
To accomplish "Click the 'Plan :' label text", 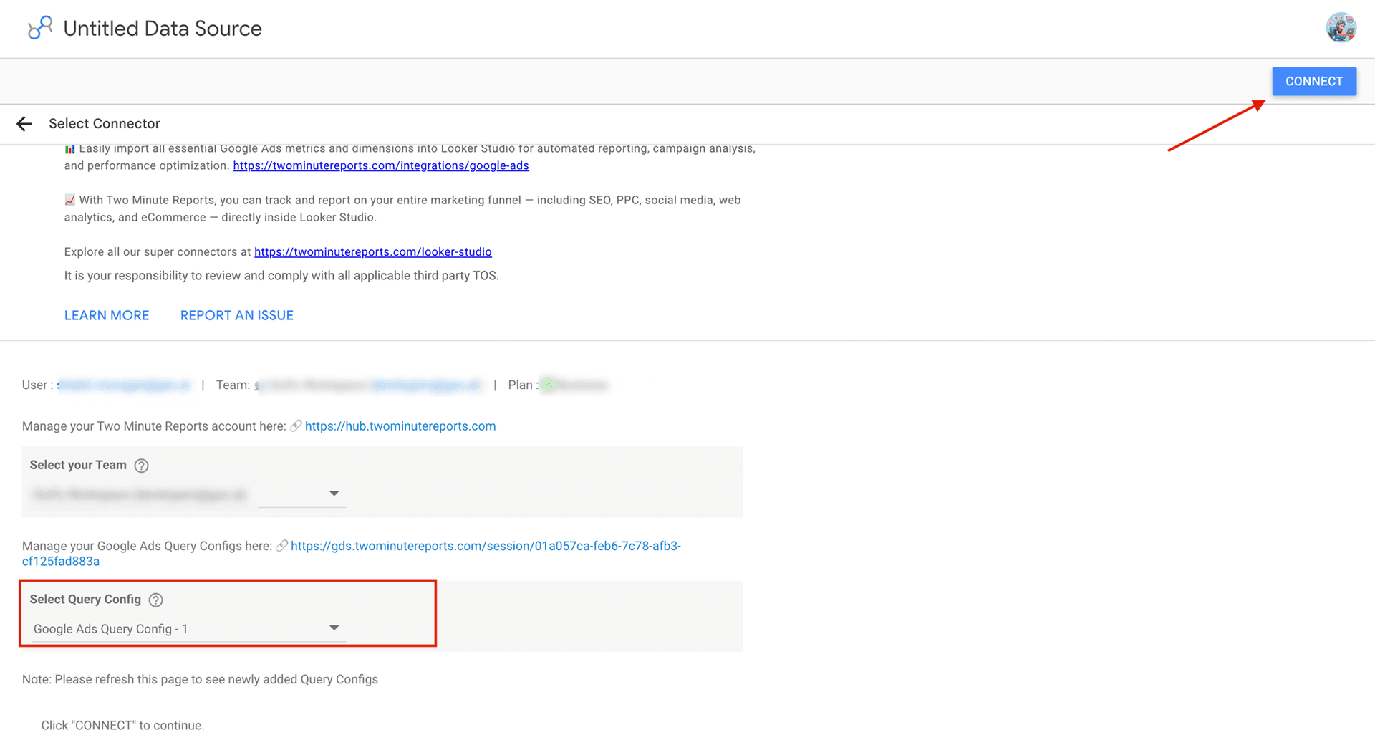I will pos(523,385).
